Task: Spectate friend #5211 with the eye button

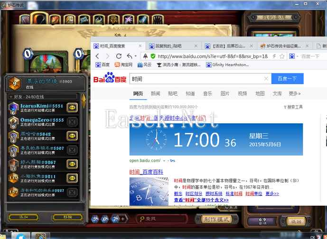Action: tap(72, 178)
